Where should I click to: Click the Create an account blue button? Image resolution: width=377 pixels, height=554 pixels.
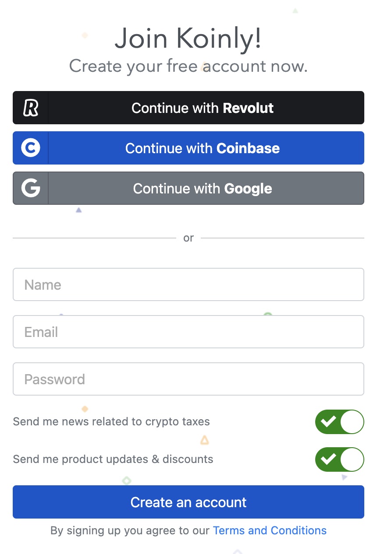[188, 502]
